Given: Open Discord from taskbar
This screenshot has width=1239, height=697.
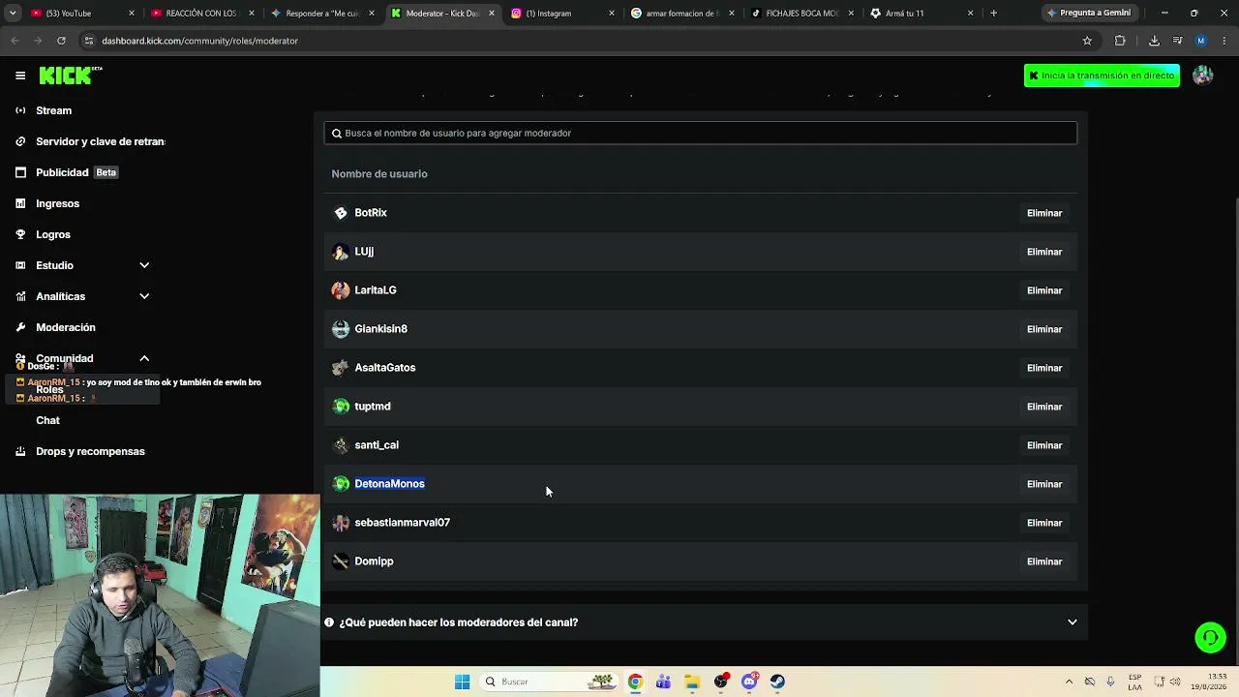Looking at the screenshot, I should (749, 682).
